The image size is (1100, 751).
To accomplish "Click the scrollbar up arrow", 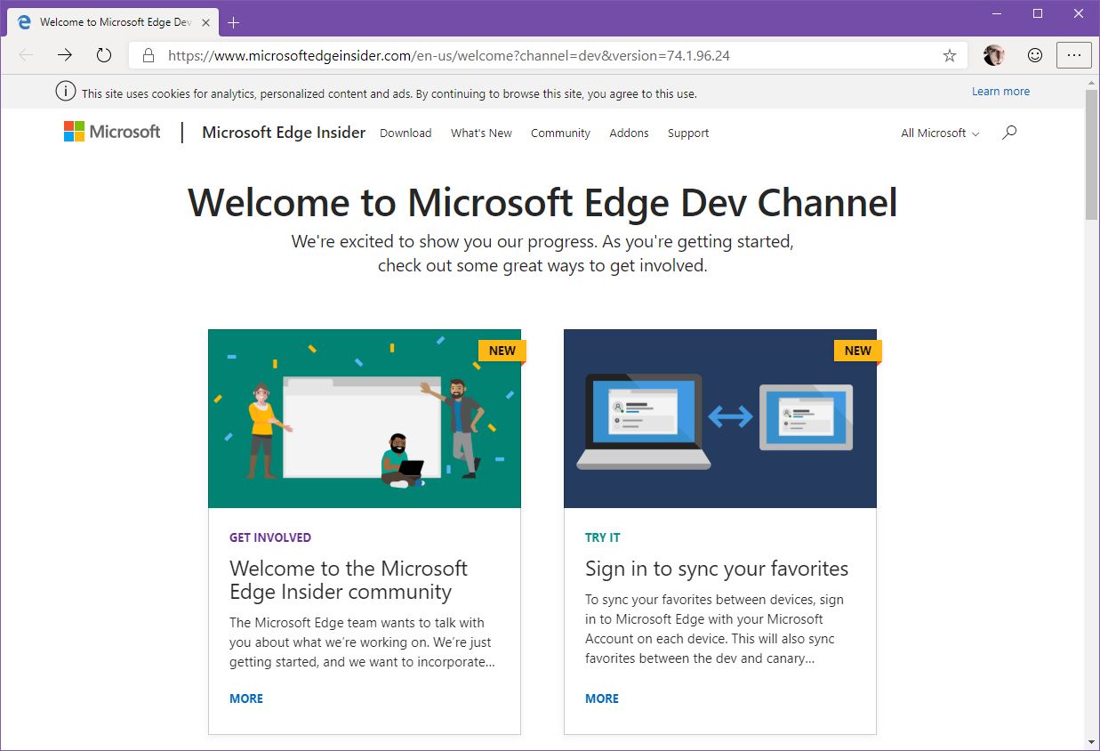I will [x=1092, y=82].
